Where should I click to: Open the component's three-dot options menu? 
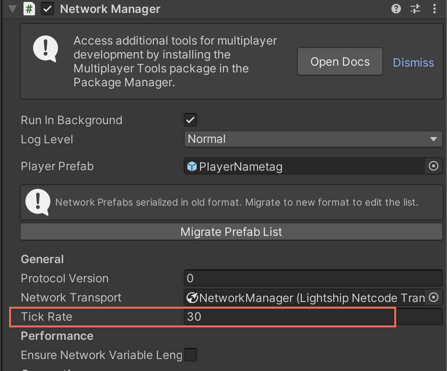click(x=435, y=9)
